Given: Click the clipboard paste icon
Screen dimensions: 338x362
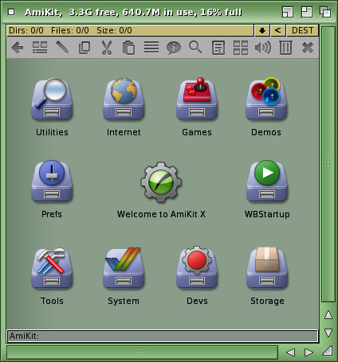Looking at the screenshot, I should (129, 48).
